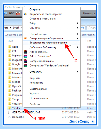Click the red bookmark icon next to НГС
This screenshot has height=129, width=101.
(18, 14)
